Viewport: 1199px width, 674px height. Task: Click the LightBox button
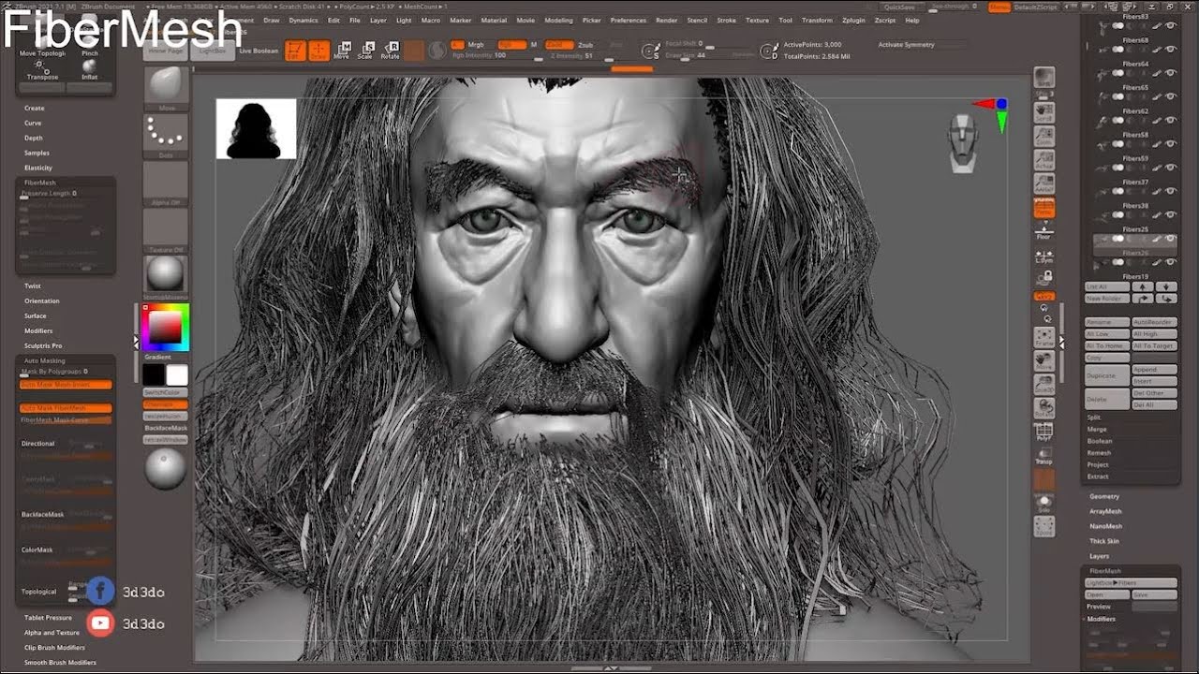(214, 51)
